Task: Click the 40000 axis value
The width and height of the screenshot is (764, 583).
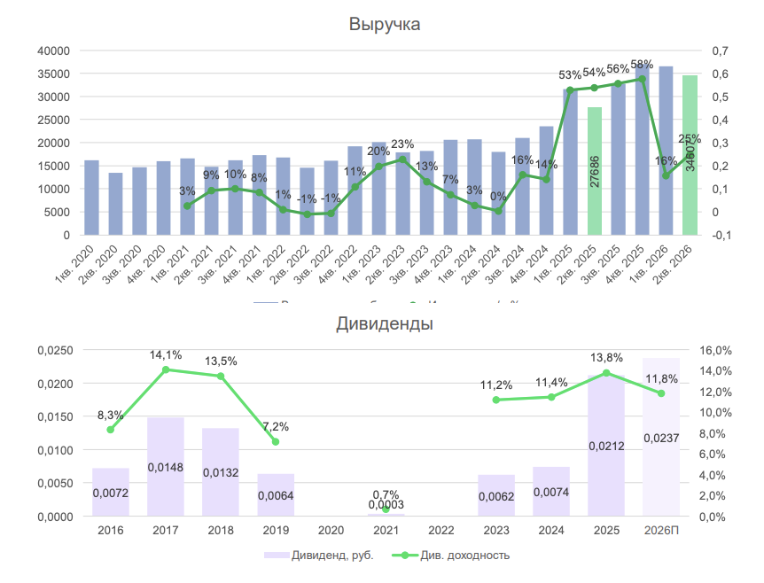Action: coord(53,51)
